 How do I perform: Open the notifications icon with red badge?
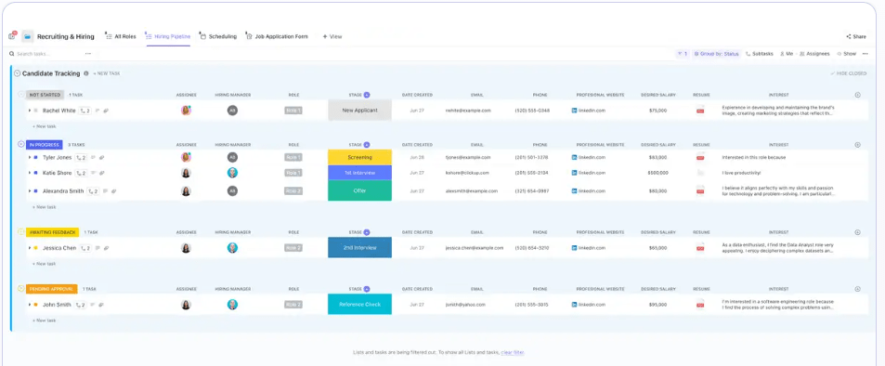pyautogui.click(x=12, y=35)
